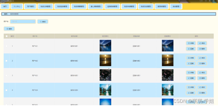Select the 1X playback speed option
The image size is (218, 106).
[206, 1]
